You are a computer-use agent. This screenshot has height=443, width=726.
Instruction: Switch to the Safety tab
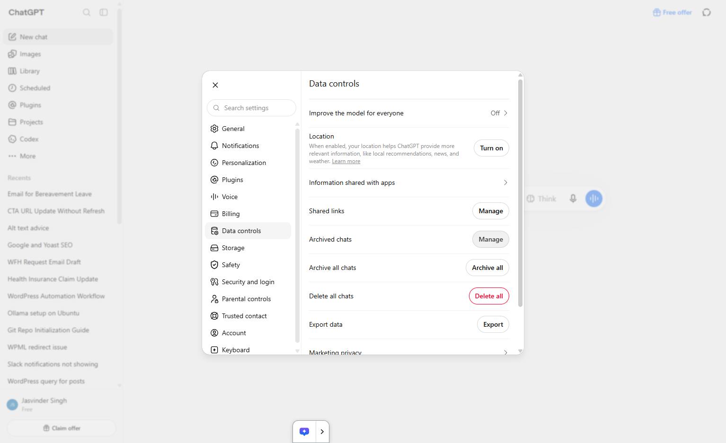point(248,265)
